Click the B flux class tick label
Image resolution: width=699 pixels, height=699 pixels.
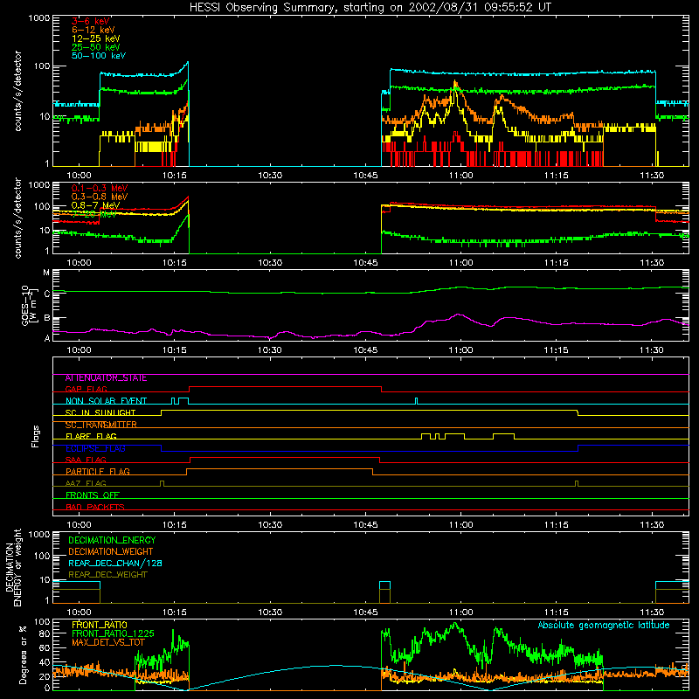47,318
